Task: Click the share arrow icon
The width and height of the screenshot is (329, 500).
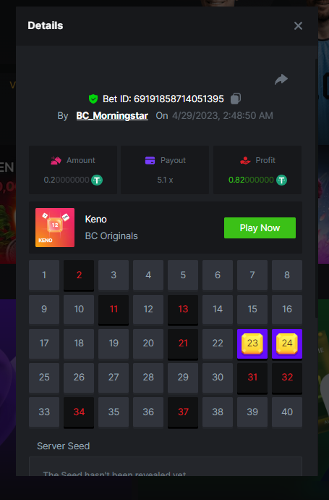Action: click(281, 79)
